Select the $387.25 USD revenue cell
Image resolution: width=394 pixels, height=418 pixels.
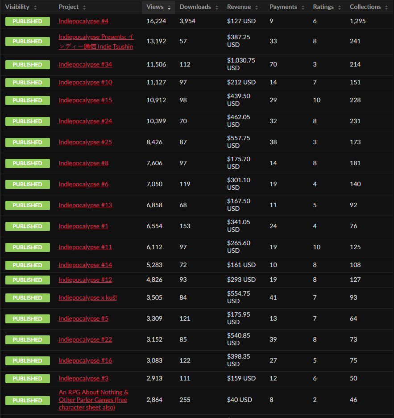click(x=239, y=41)
